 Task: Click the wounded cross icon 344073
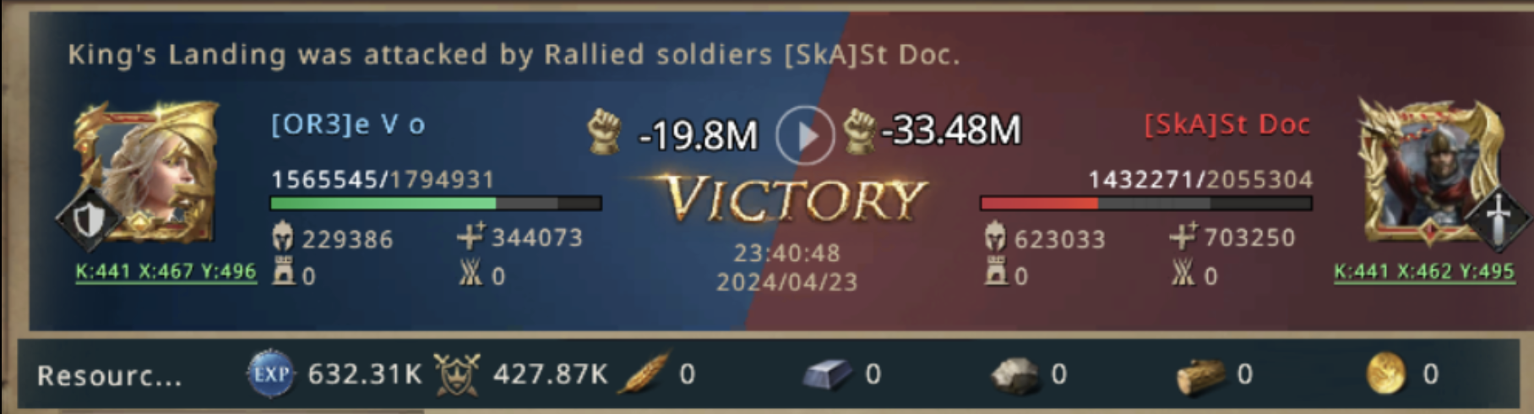pyautogui.click(x=471, y=236)
